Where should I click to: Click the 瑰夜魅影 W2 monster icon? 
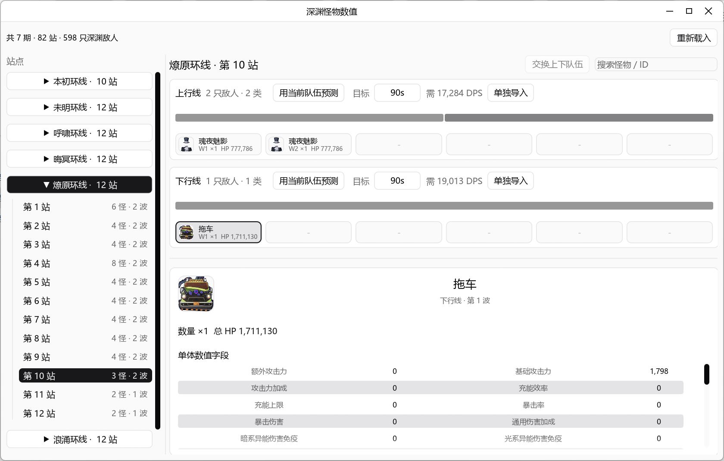[x=277, y=144]
